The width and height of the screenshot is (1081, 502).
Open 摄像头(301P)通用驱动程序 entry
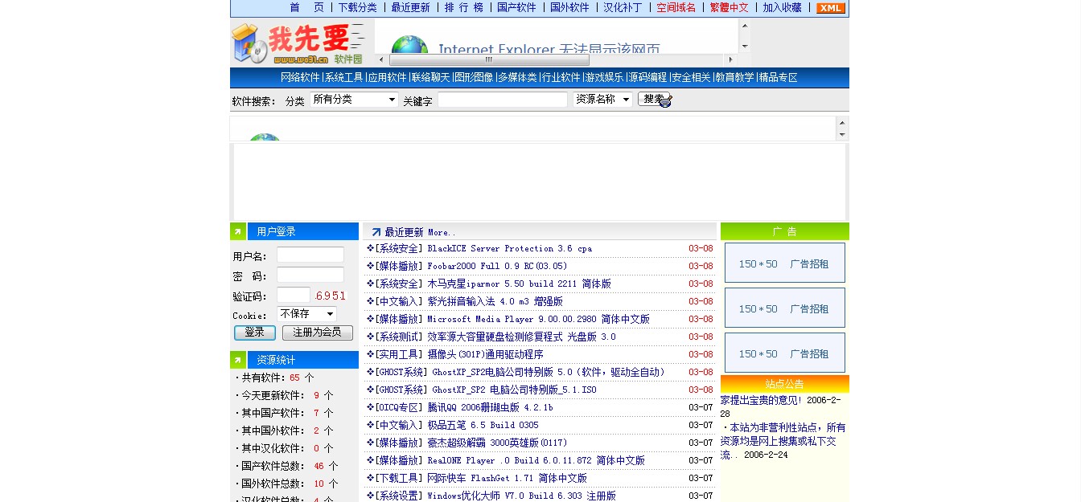point(485,355)
